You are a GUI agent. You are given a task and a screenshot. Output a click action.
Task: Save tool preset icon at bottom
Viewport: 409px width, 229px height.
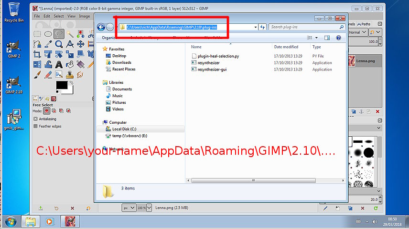click(x=41, y=208)
